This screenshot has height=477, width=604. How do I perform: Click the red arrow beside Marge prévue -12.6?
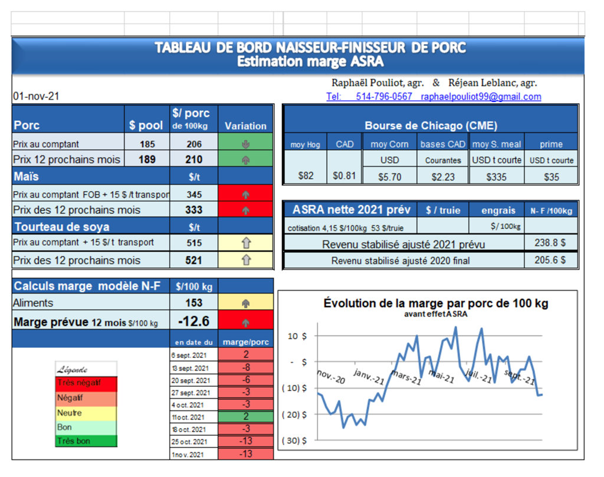click(245, 322)
